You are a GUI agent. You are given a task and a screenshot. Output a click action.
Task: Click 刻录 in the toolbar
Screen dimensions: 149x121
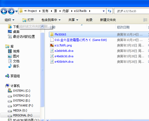(89, 20)
